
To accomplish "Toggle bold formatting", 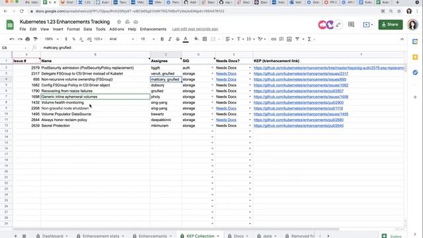I will pos(162,39).
